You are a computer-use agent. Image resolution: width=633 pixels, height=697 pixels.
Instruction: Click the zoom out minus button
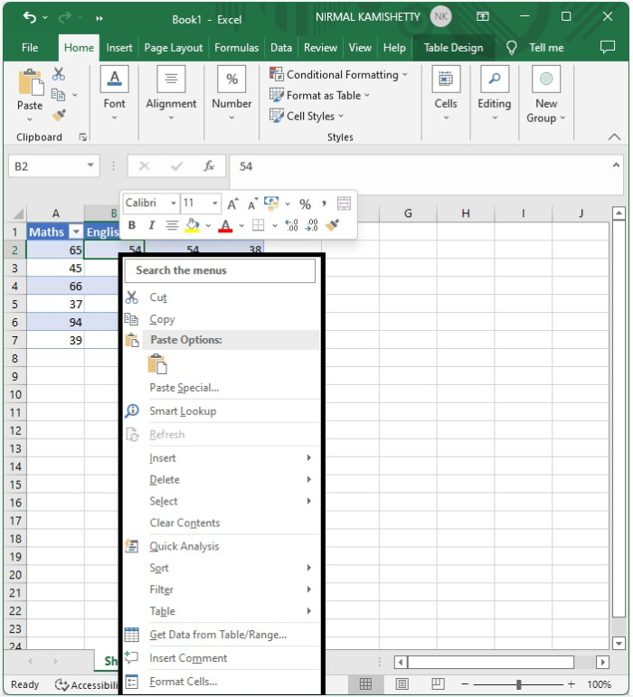(465, 683)
